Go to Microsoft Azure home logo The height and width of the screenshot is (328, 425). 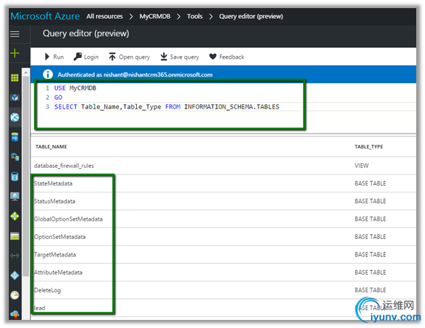pyautogui.click(x=45, y=16)
